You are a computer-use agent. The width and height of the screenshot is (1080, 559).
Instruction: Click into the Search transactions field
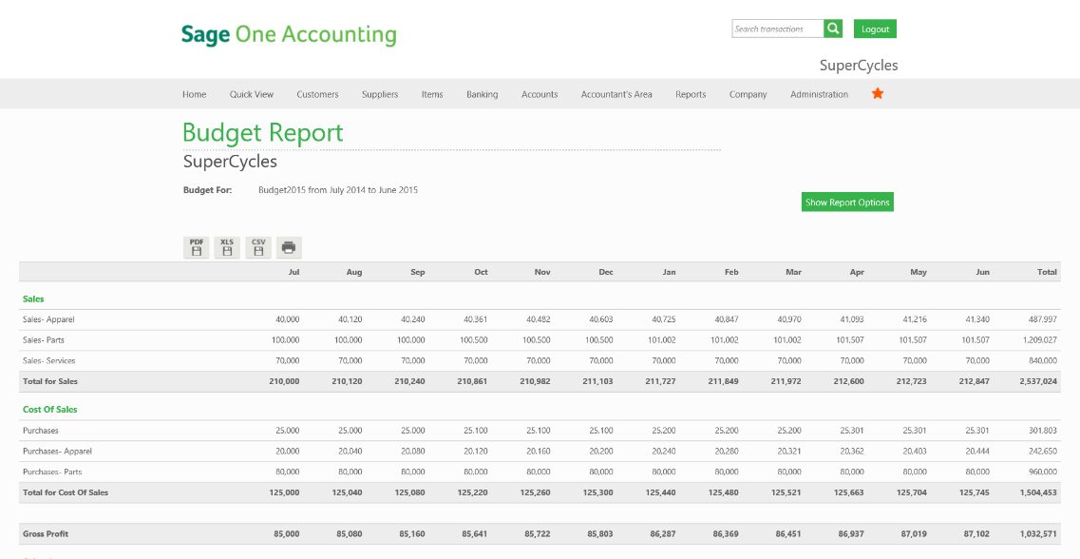coord(778,29)
